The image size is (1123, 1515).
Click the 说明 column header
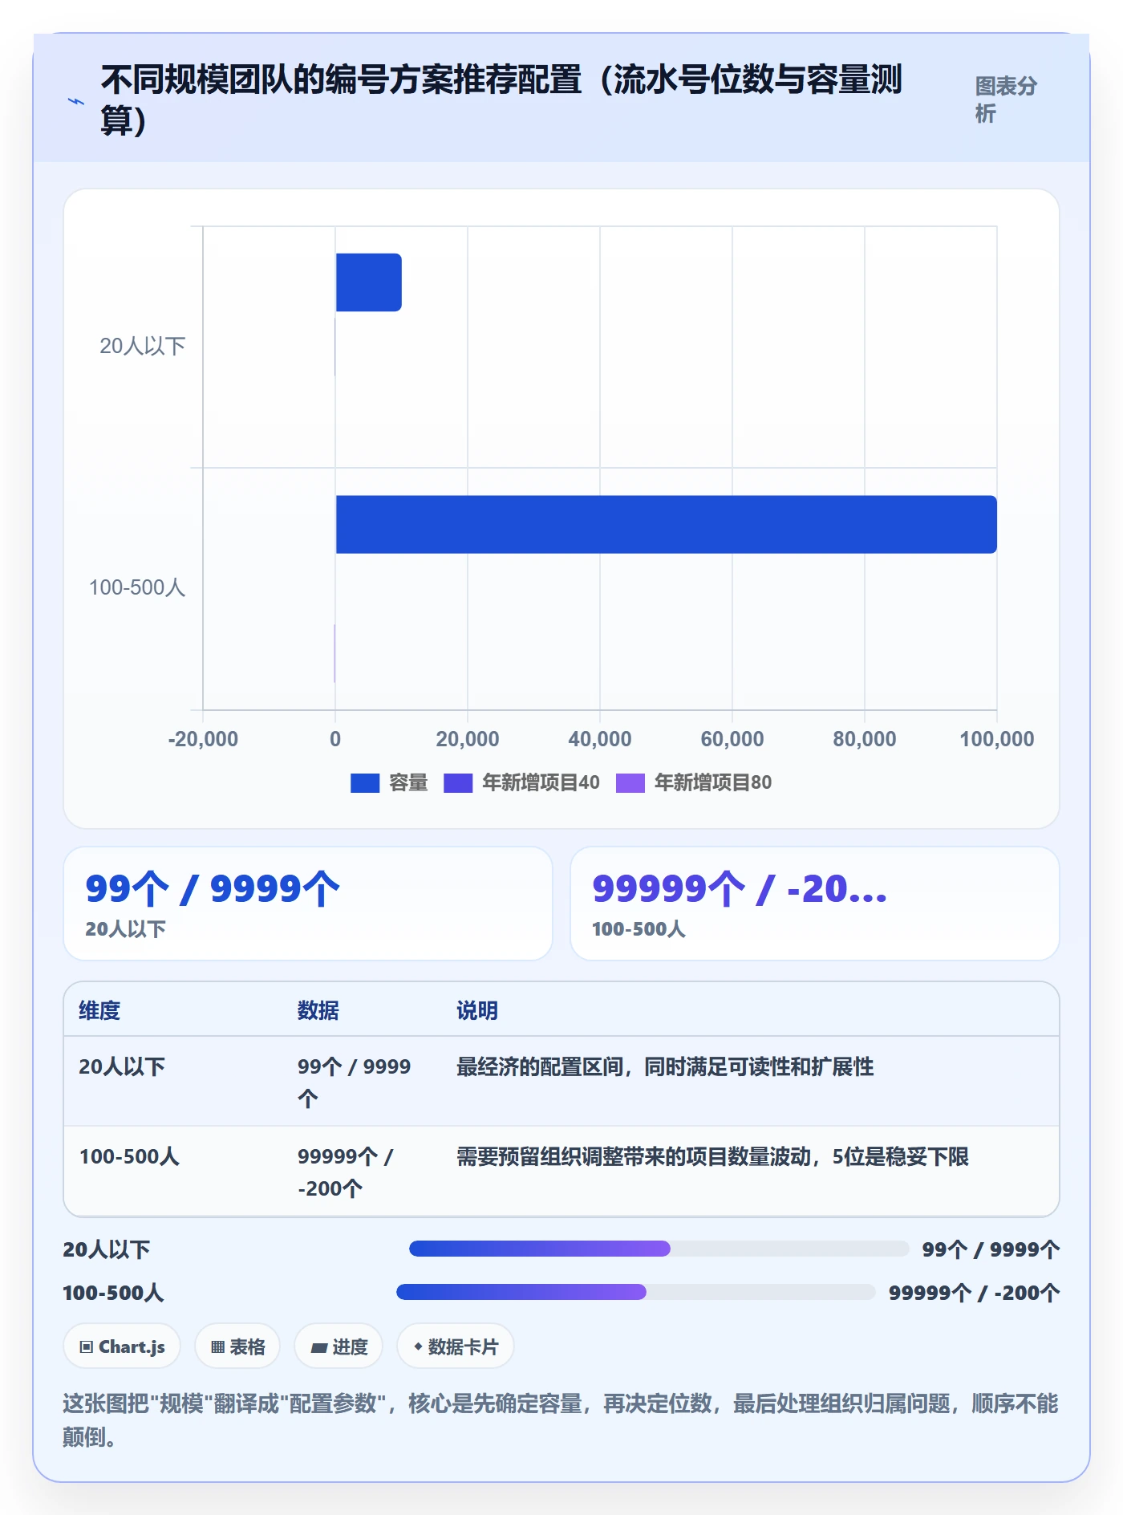tap(477, 1010)
